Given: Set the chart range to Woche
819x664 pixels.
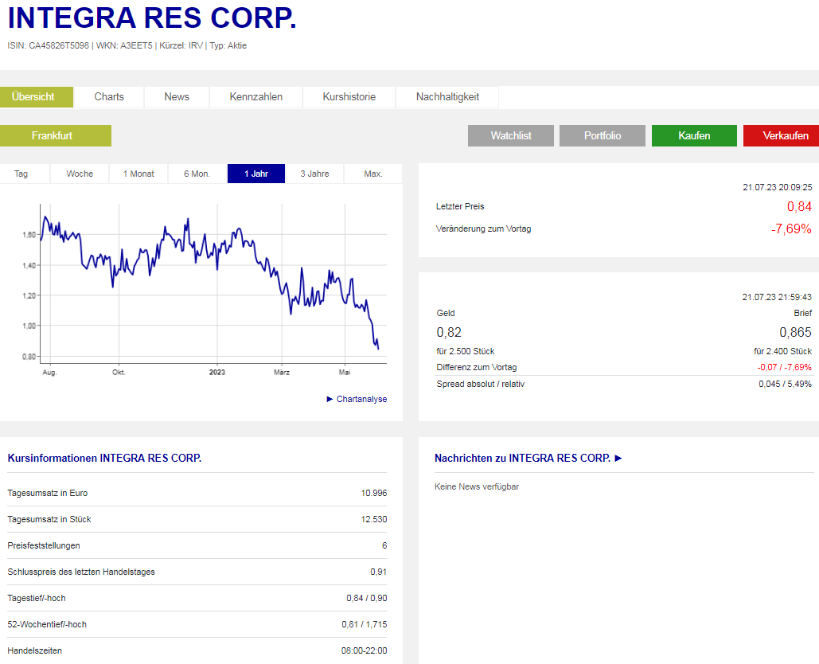Looking at the screenshot, I should click(80, 174).
